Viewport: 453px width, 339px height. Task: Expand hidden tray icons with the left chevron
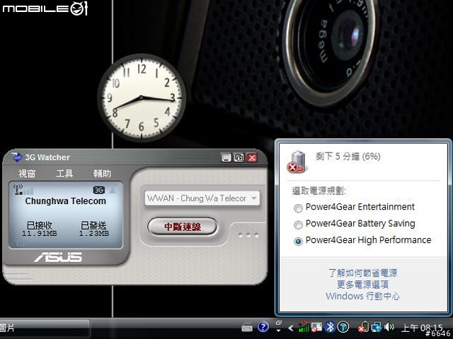tap(291, 328)
